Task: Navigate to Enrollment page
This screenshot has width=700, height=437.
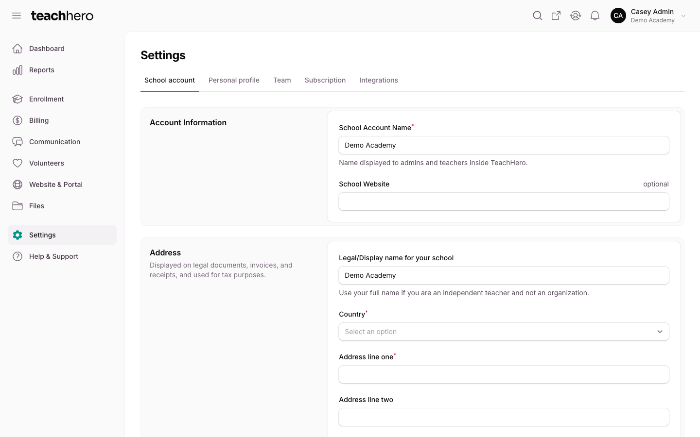Action: [x=62, y=99]
